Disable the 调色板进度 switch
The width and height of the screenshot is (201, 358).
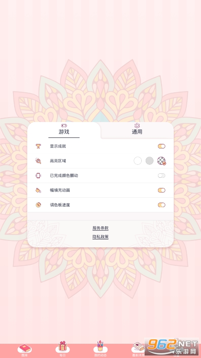coord(162,205)
